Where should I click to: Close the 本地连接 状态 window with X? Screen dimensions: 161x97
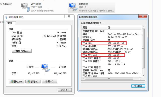(x=69, y=16)
